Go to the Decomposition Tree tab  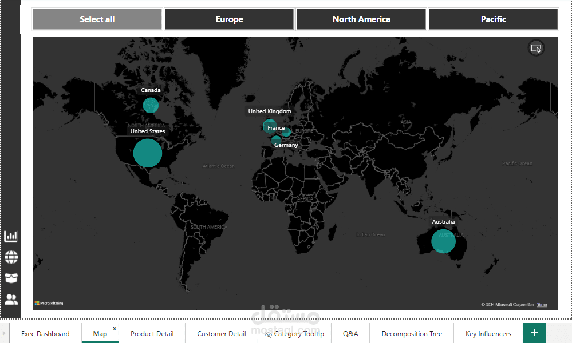pos(412,333)
